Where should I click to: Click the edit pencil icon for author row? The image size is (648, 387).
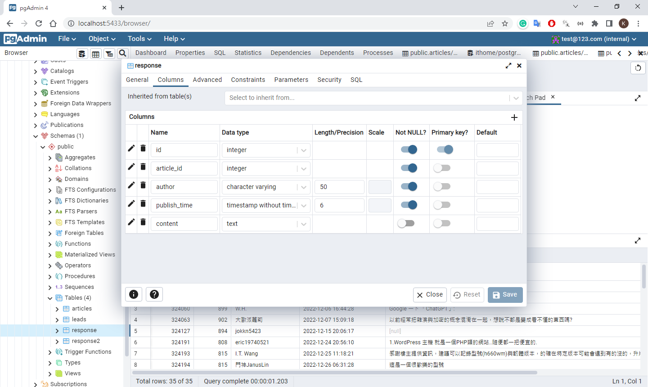tap(131, 185)
